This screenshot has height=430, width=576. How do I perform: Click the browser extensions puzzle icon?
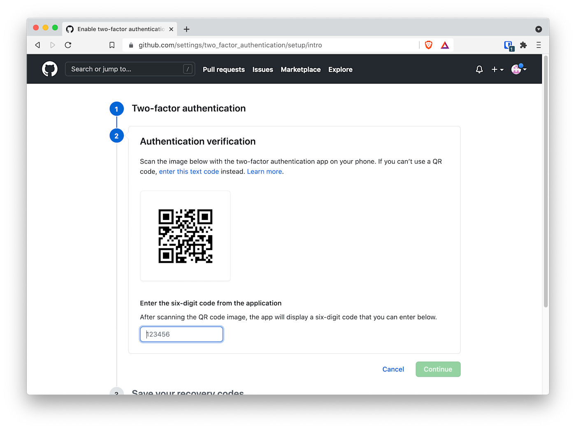pyautogui.click(x=523, y=45)
